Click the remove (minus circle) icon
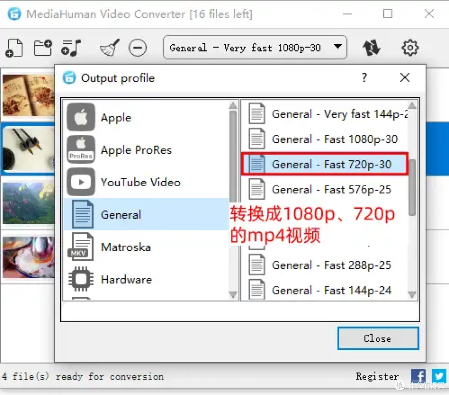Image resolution: width=449 pixels, height=395 pixels. (x=138, y=47)
